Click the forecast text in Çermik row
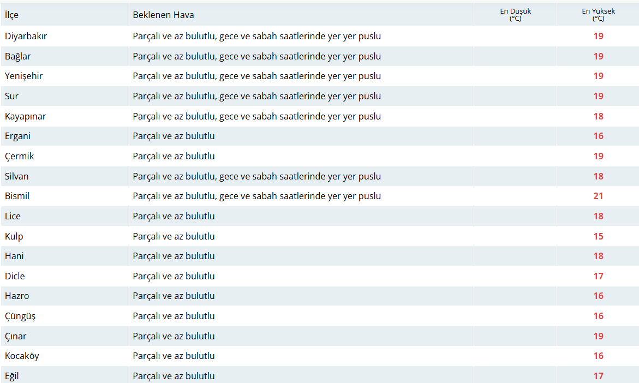This screenshot has height=383, width=639. click(174, 157)
